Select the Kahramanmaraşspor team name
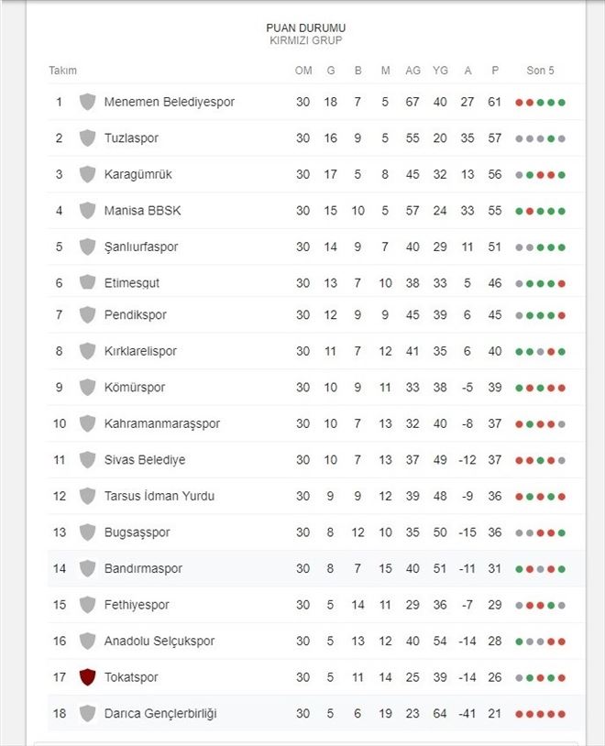 point(162,423)
